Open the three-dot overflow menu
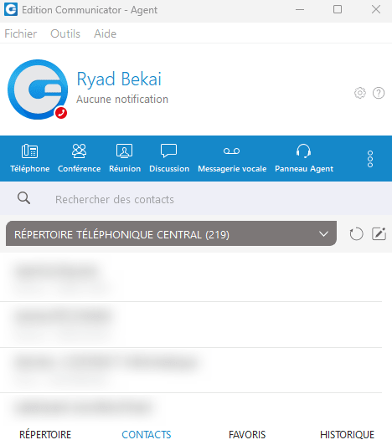 (370, 159)
